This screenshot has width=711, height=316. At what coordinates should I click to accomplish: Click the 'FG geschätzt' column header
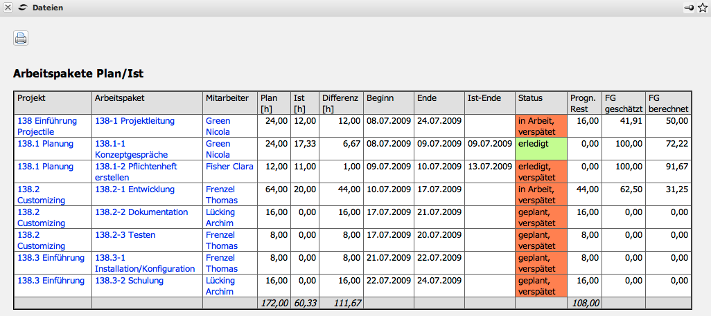click(x=623, y=103)
